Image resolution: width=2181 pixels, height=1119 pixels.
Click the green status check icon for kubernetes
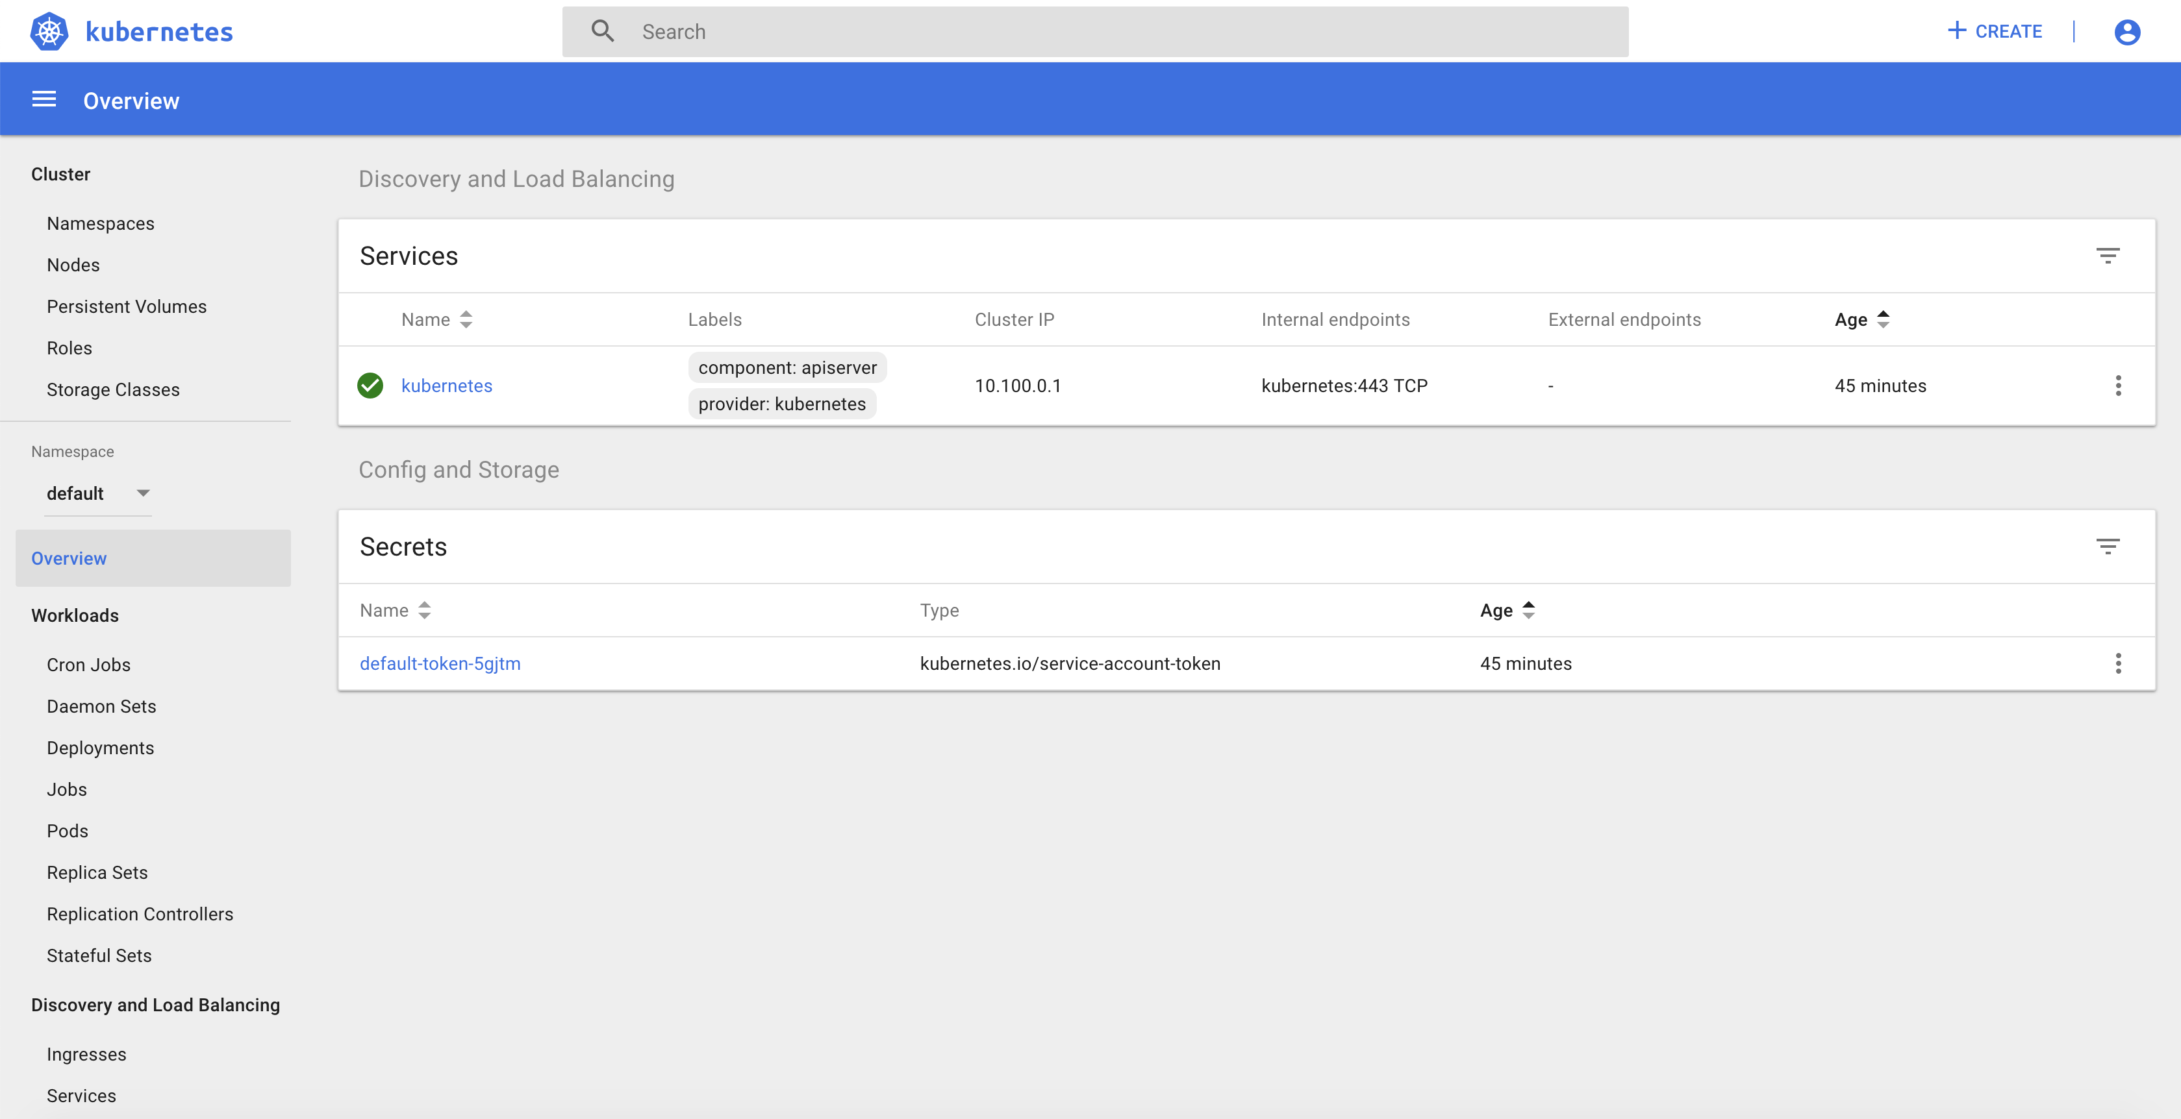coord(371,384)
